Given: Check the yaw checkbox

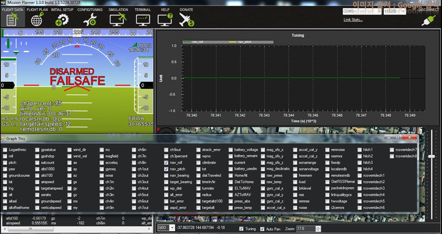Looking at the screenshot, I should point(5,169).
